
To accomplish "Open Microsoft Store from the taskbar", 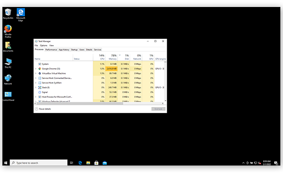I will 96,163.
